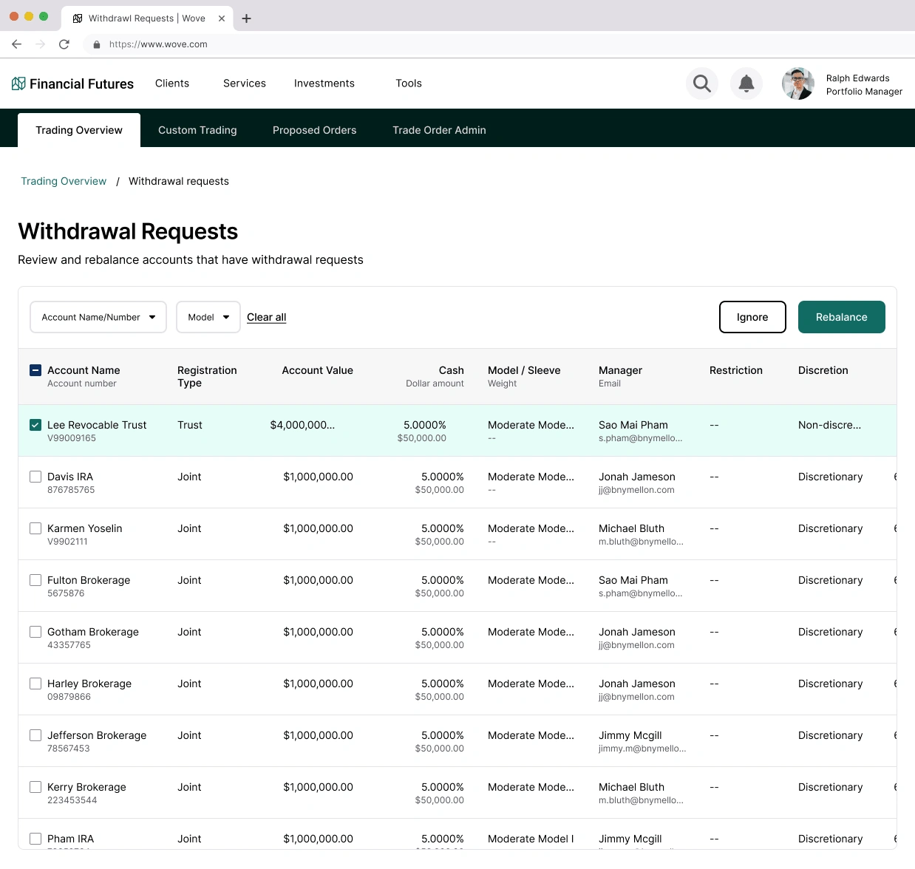Click Ralph Edwards profile avatar
Screen dimensions: 915x869
coord(798,84)
